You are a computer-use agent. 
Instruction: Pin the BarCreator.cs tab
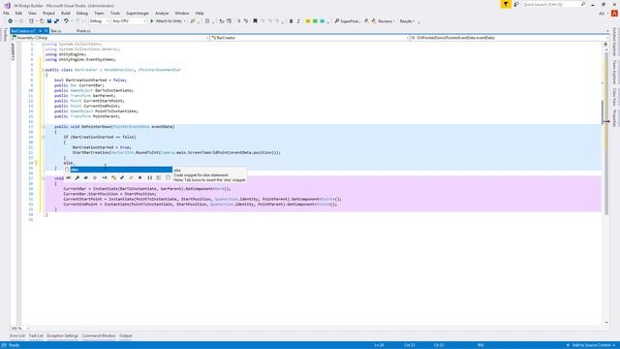pos(41,31)
